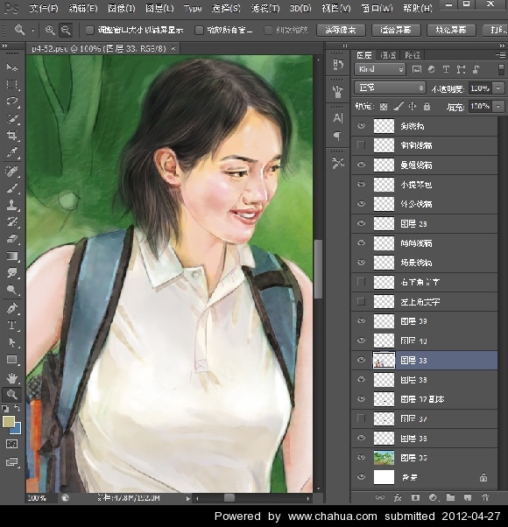Hide the 背景 background layer
Screen dimensions: 508x527
click(361, 477)
